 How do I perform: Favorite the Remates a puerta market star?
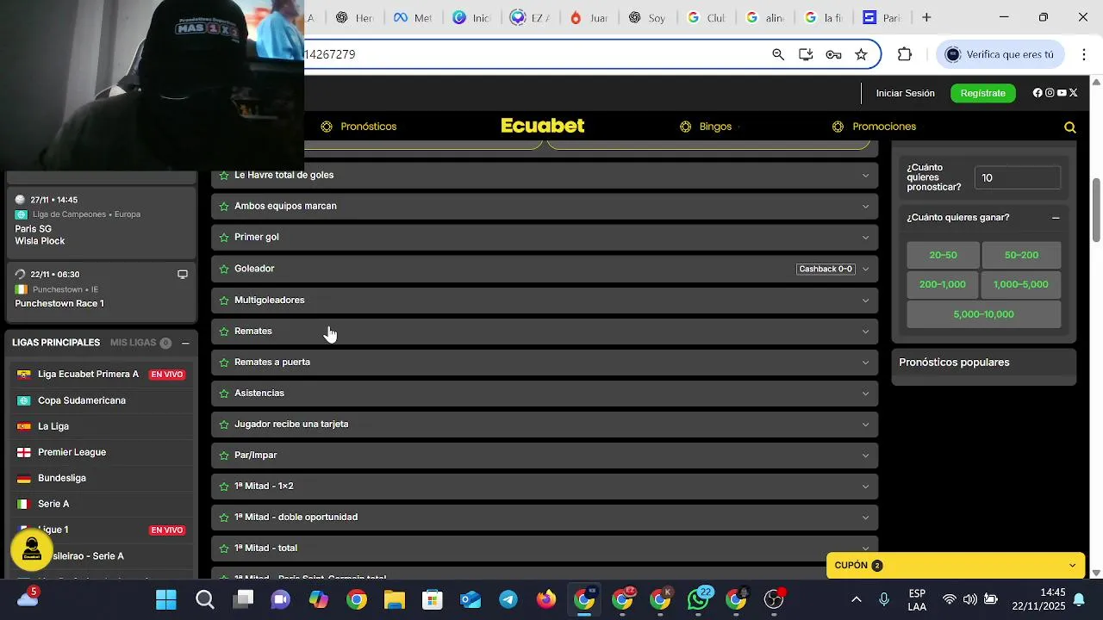coord(224,363)
